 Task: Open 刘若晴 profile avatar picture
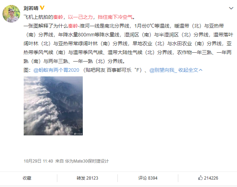[11, 14]
